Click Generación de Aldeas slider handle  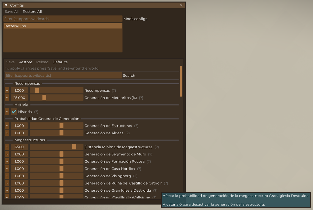pyautogui.click(x=62, y=133)
